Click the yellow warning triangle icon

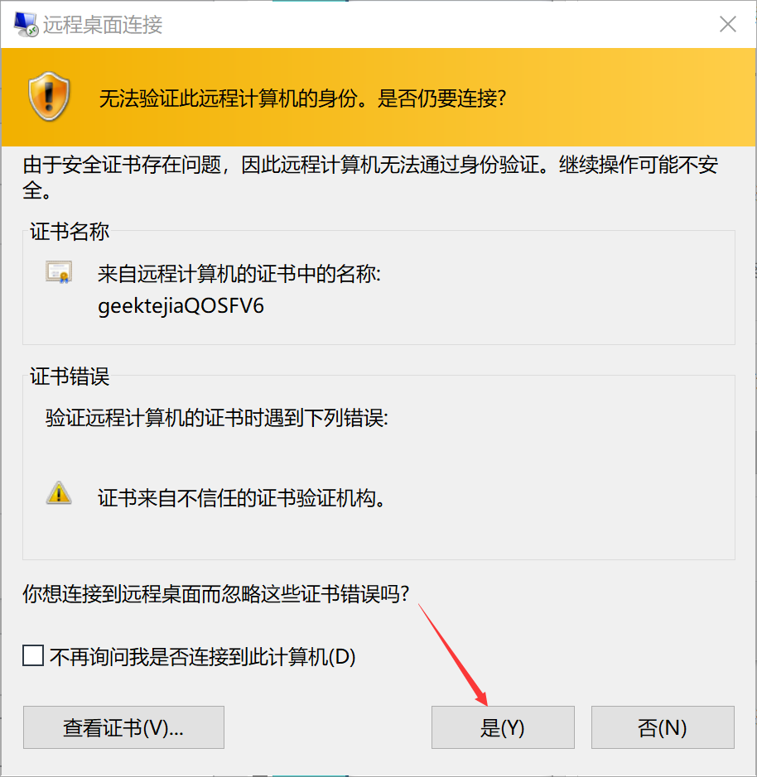coord(59,492)
